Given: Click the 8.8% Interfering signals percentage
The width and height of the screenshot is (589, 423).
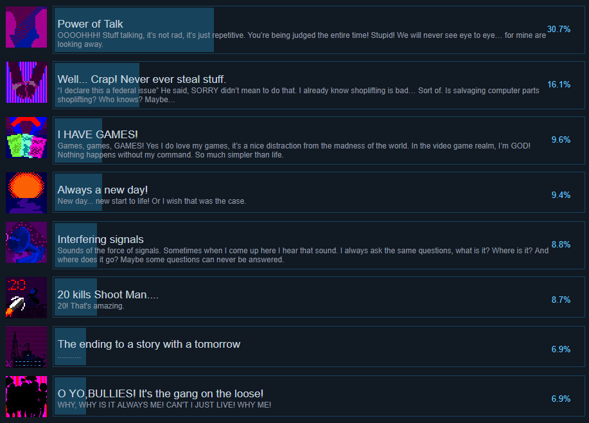Looking at the screenshot, I should click(x=561, y=245).
